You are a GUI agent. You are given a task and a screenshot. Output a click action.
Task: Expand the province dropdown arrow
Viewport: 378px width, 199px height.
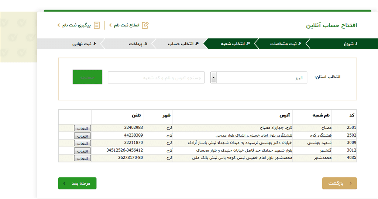coord(213,78)
